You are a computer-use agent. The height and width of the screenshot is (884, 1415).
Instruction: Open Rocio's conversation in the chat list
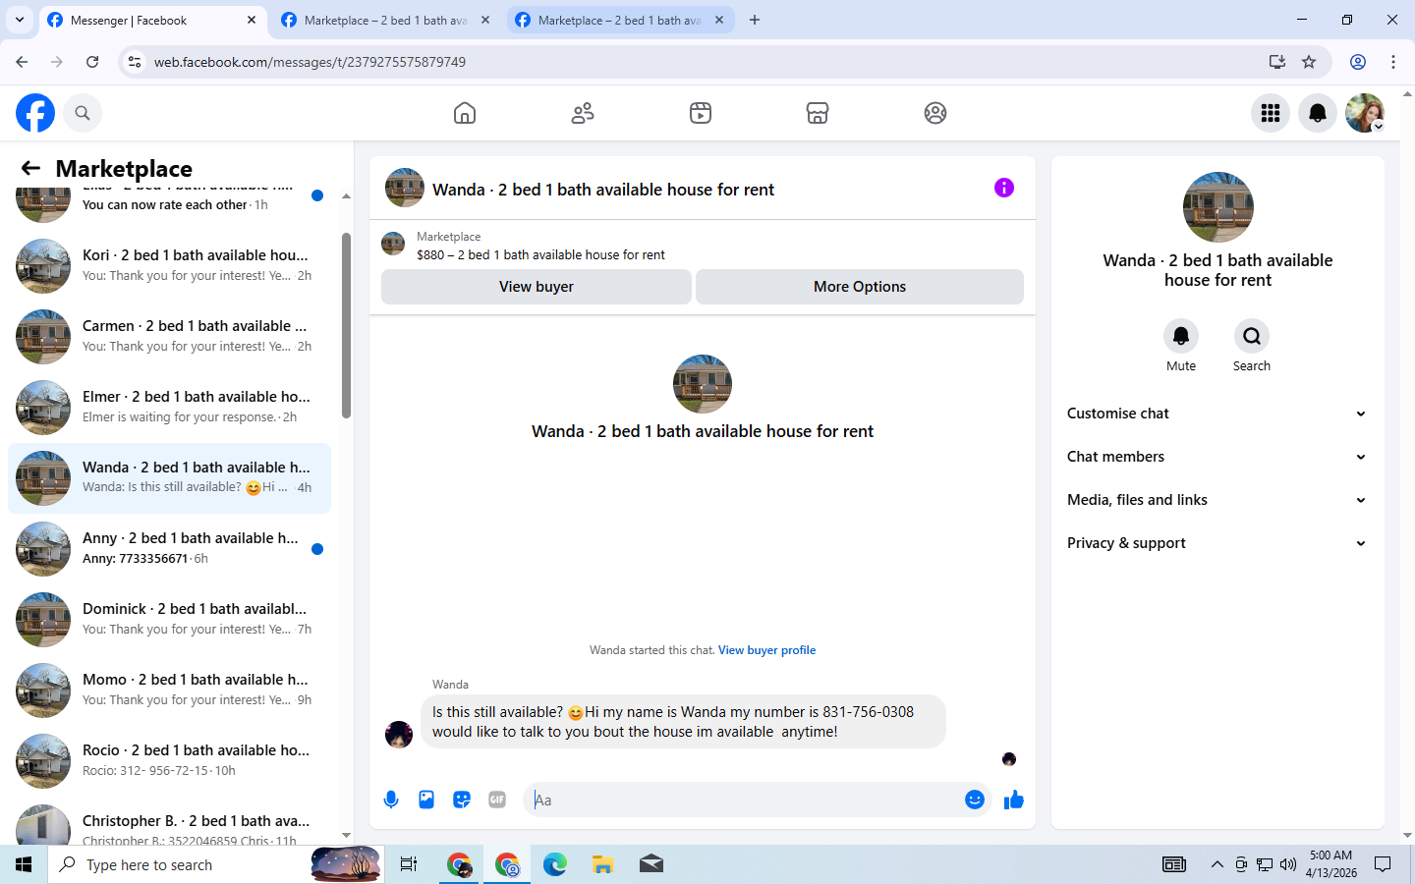point(169,761)
